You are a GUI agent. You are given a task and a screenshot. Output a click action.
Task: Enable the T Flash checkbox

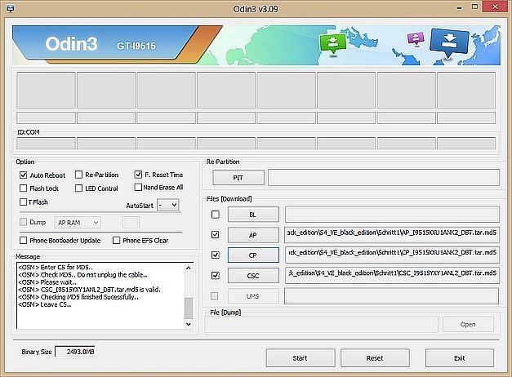[x=23, y=202]
